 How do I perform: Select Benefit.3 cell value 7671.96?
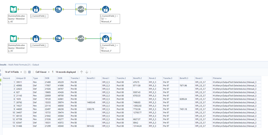[x=187, y=85]
